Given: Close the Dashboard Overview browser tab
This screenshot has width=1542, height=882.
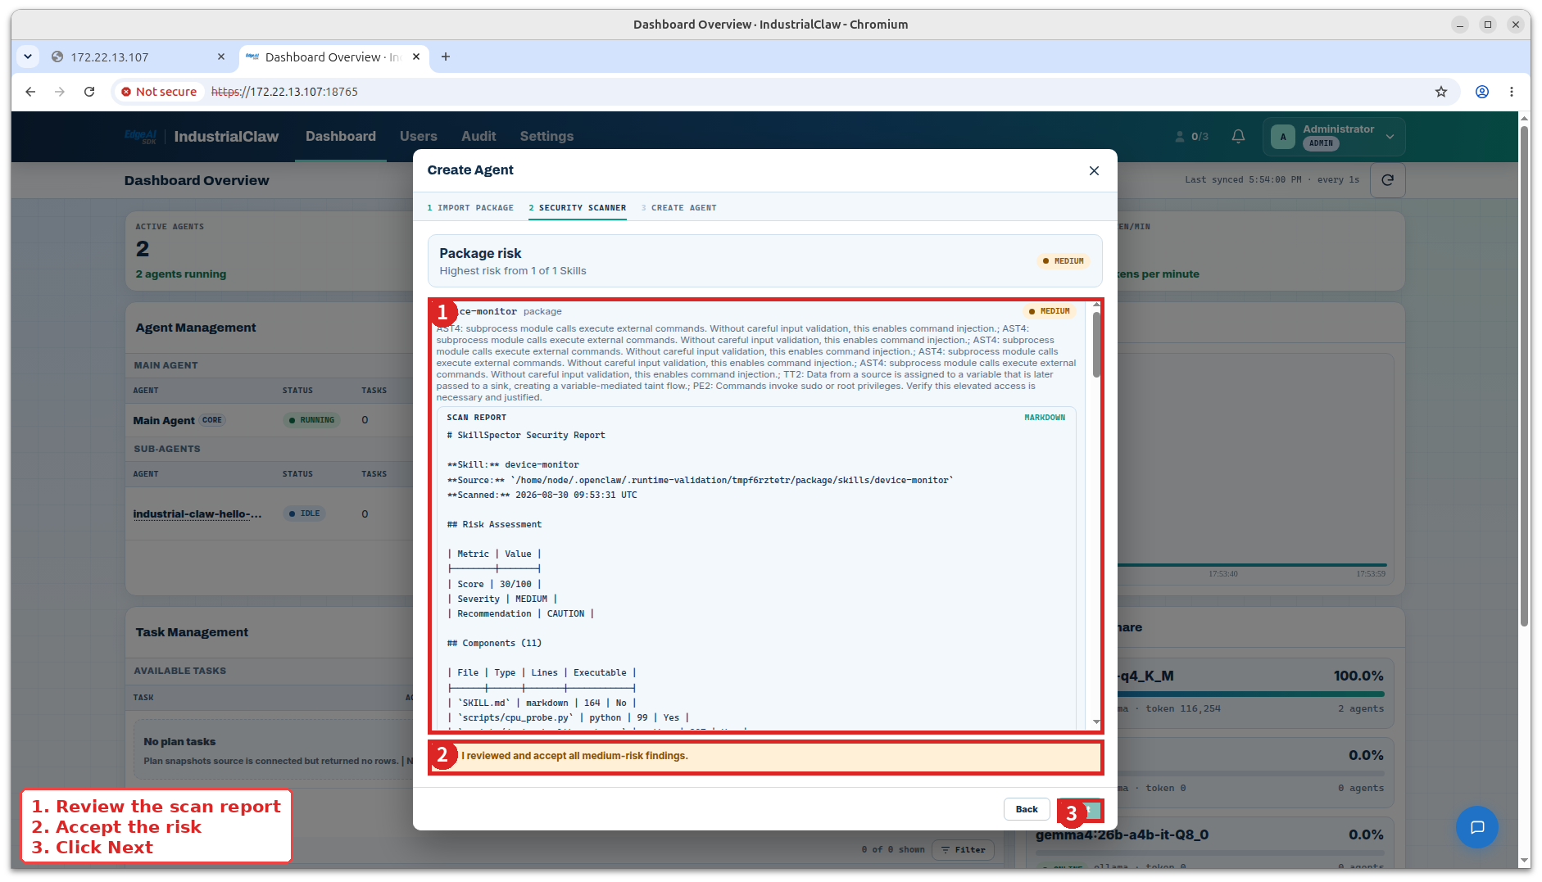Looking at the screenshot, I should 416,57.
